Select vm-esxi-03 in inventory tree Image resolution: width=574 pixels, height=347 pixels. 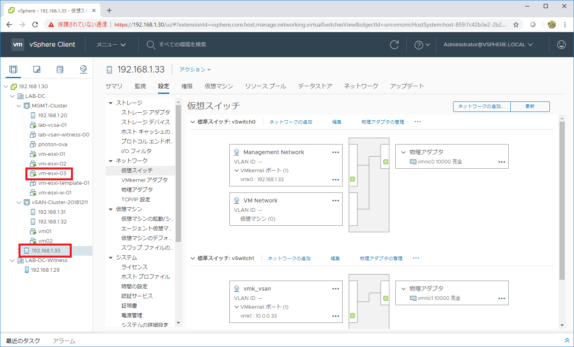point(52,173)
